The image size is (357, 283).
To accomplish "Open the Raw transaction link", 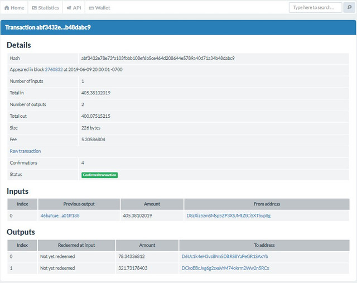I will (x=25, y=151).
